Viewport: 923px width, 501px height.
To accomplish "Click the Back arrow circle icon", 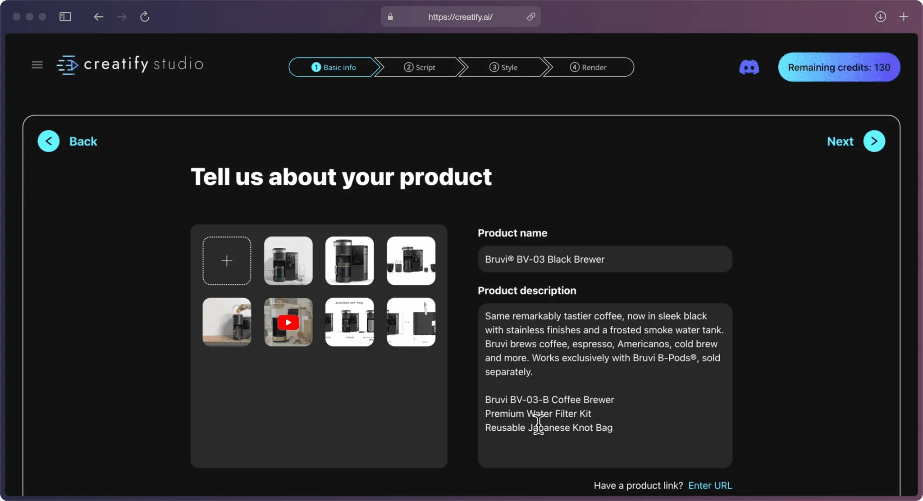I will (48, 141).
